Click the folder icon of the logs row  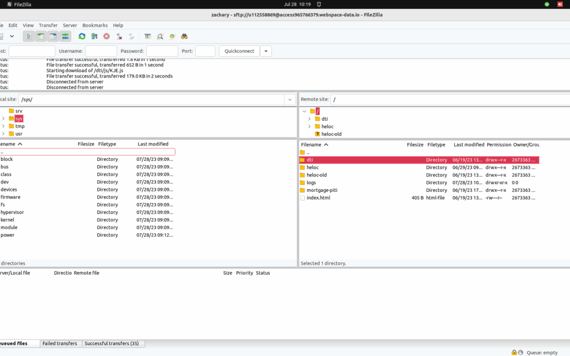coord(302,182)
